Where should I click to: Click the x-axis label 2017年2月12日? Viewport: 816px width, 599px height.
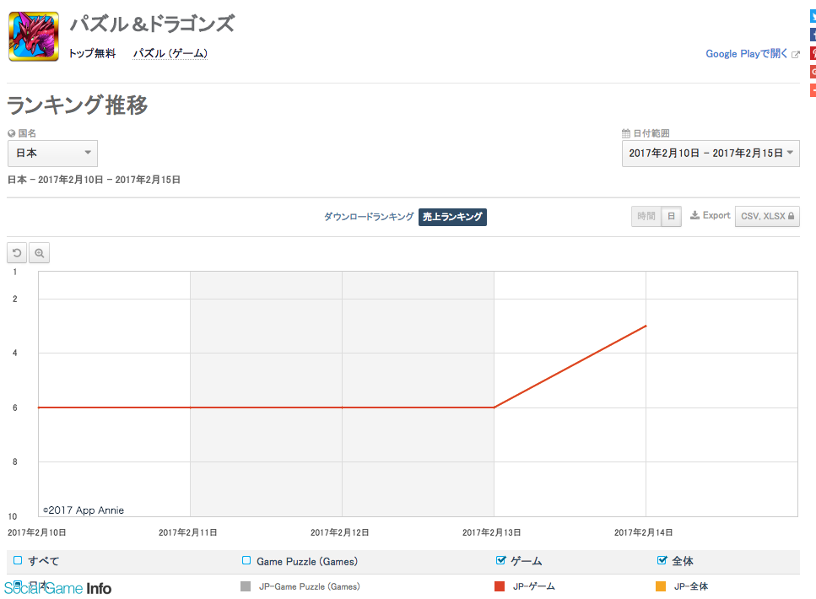(340, 532)
